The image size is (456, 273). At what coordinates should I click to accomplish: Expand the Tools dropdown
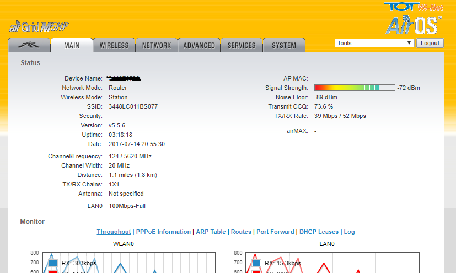point(374,43)
